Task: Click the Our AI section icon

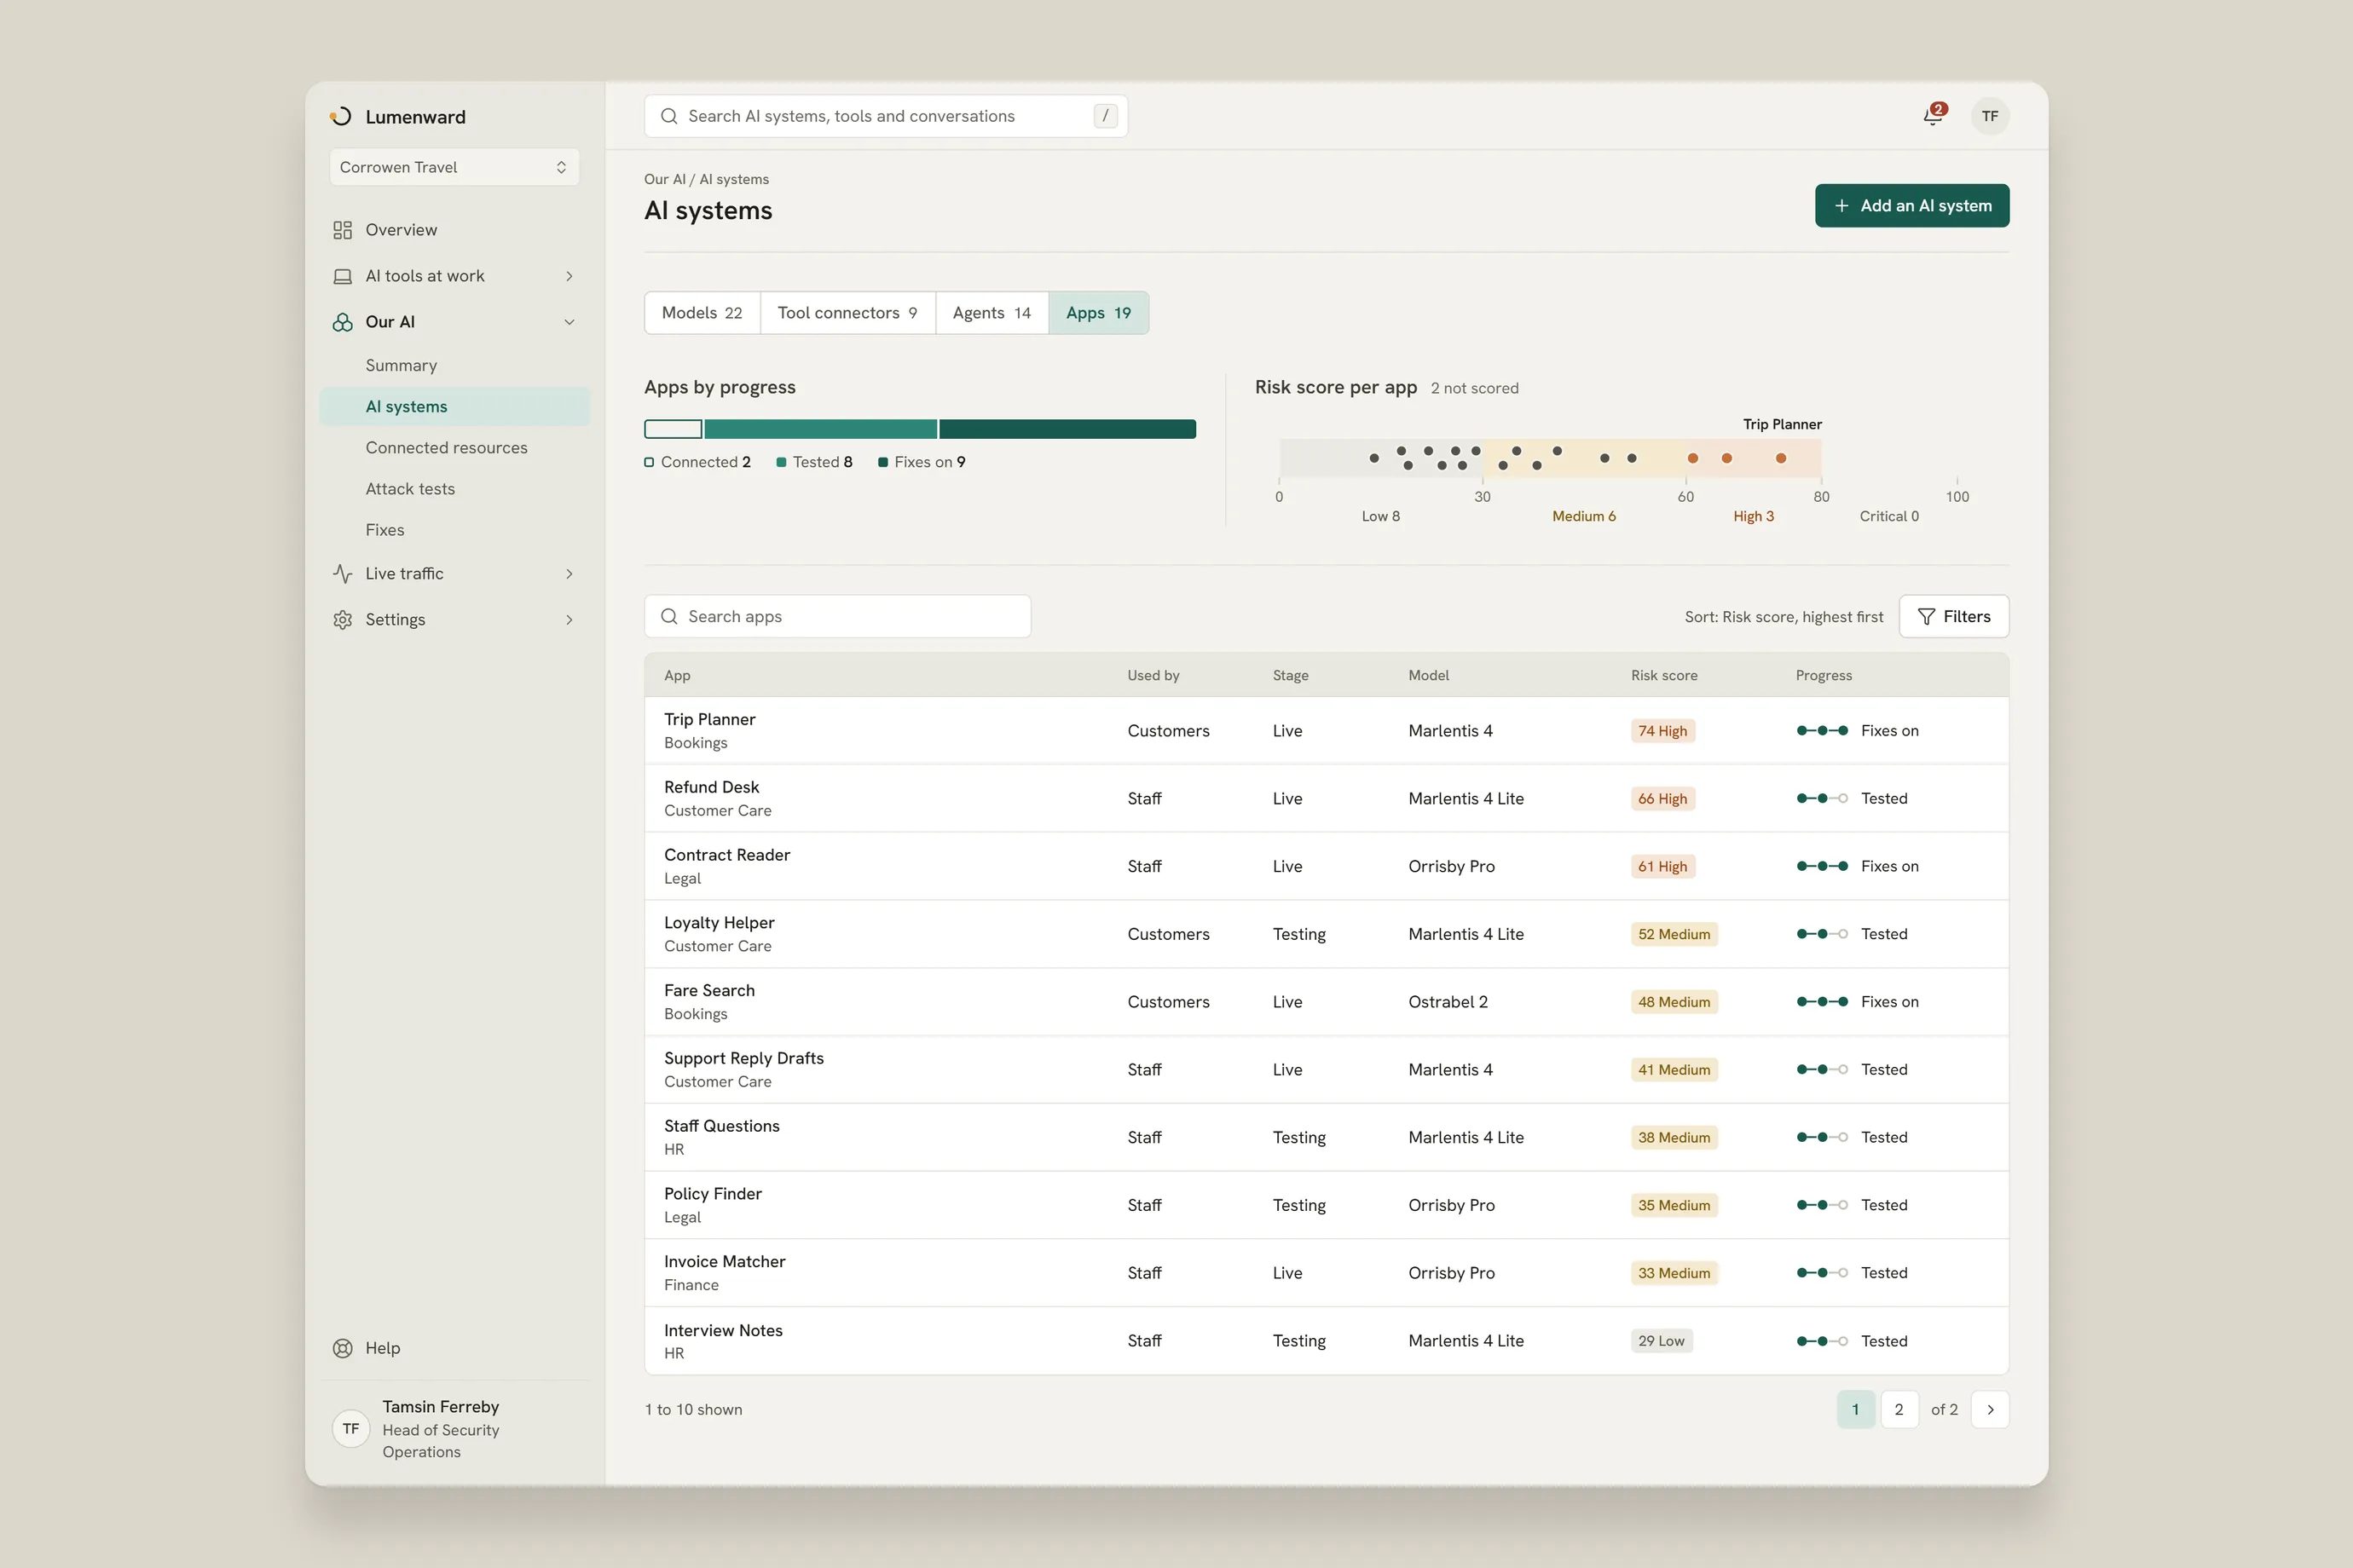Action: pos(342,322)
